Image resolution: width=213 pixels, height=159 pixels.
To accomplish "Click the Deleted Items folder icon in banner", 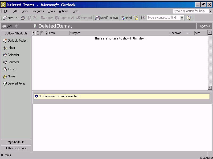I will 35,26.
